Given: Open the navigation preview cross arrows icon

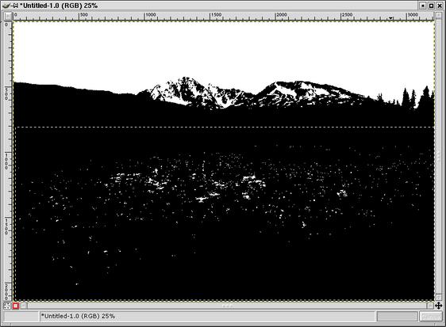Looking at the screenshot, I should [x=438, y=306].
